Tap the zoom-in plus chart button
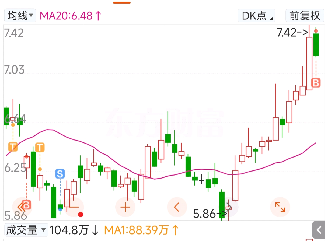Viewport: 328px width, 241px height. pos(125,207)
